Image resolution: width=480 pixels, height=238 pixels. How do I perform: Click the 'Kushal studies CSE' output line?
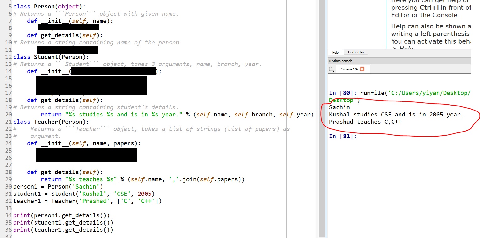pos(396,115)
